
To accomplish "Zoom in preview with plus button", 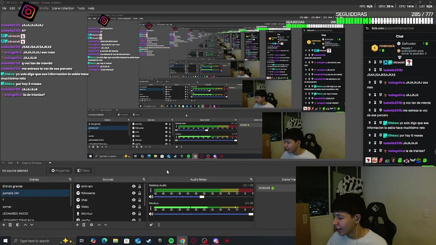I will [18, 163].
